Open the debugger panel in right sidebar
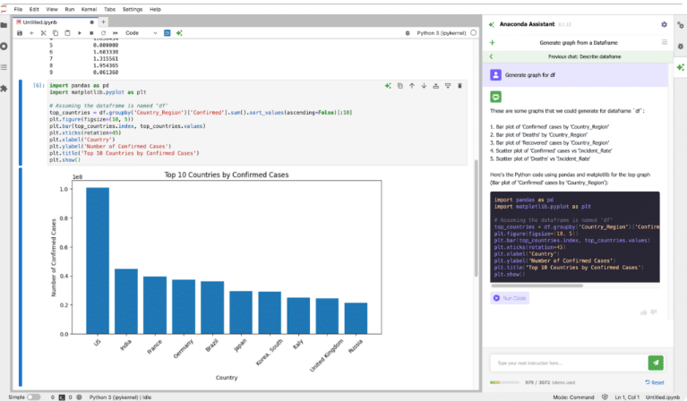This screenshot has width=687, height=401. point(680,46)
